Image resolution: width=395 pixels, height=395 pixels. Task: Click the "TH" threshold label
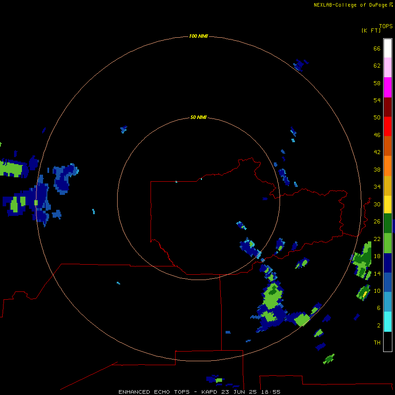coord(377,343)
